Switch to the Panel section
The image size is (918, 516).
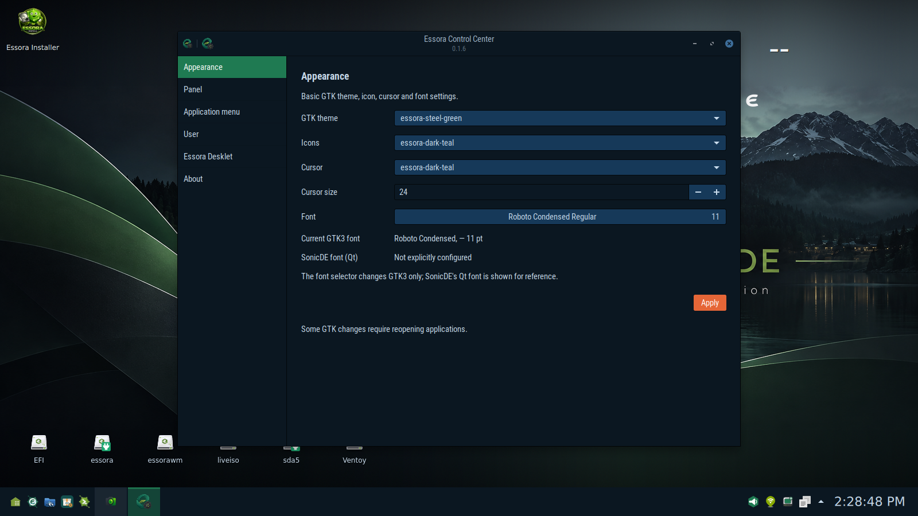[x=232, y=89]
